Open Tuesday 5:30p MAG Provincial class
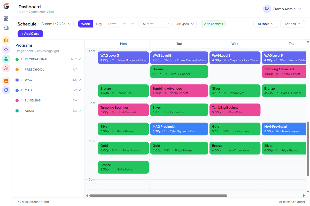This screenshot has width=310, height=206. [179, 129]
